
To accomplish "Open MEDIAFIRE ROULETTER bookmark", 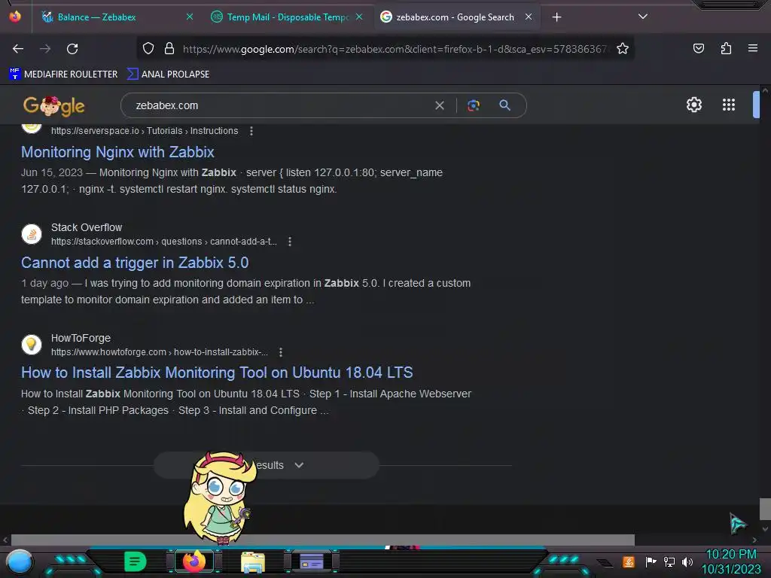I will (x=63, y=75).
